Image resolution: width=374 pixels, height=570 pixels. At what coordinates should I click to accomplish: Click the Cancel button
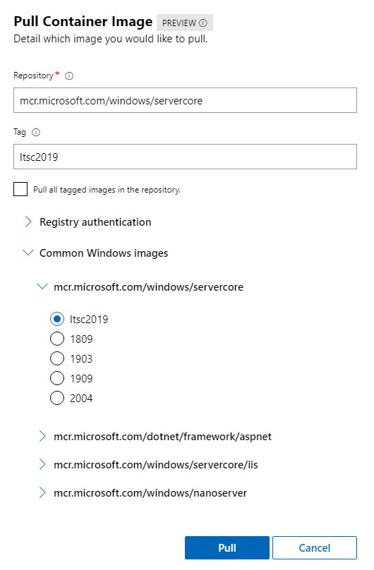click(x=315, y=547)
